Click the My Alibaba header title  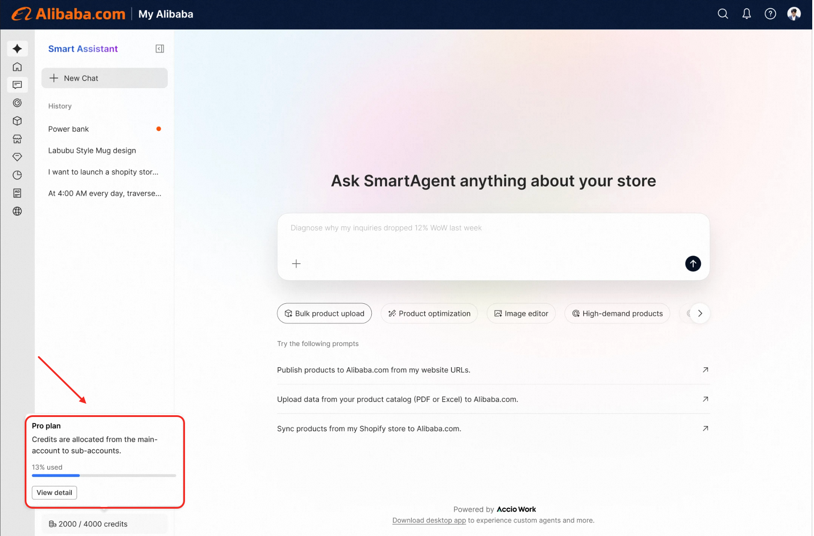166,14
